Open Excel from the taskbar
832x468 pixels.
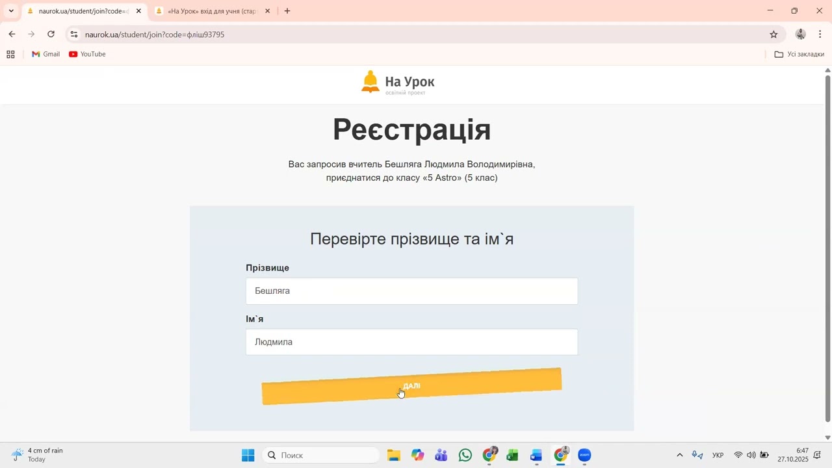[513, 456]
